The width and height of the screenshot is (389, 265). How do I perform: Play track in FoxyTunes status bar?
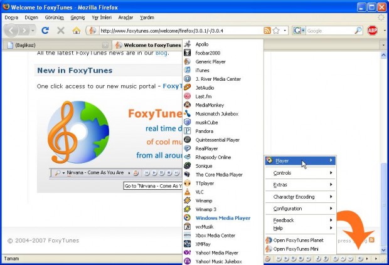(x=286, y=259)
